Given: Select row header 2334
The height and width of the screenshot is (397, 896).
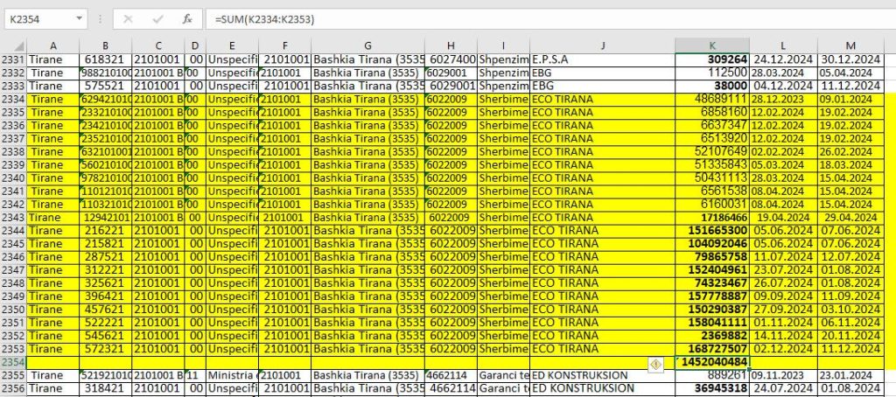Looking at the screenshot, I should coord(13,99).
